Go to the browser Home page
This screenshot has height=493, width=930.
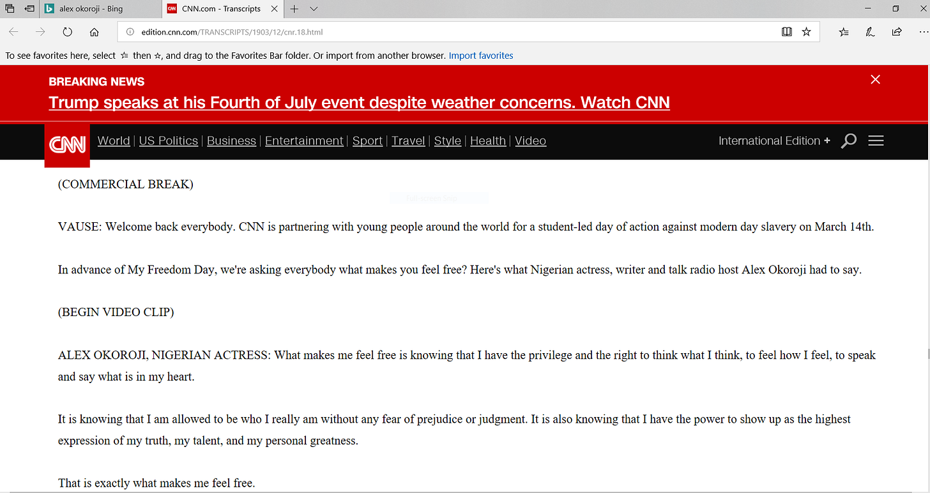click(94, 32)
